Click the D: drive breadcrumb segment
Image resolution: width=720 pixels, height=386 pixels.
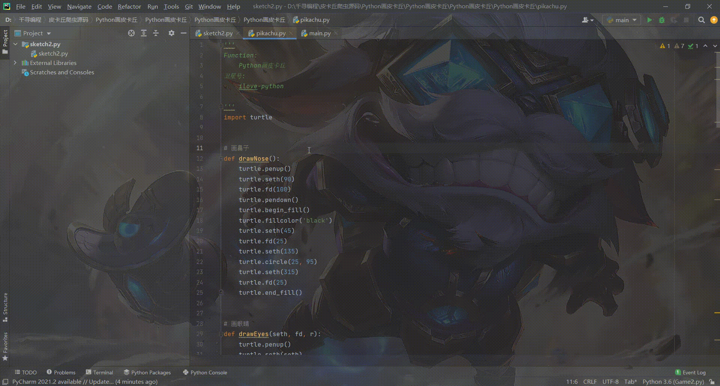pos(8,20)
